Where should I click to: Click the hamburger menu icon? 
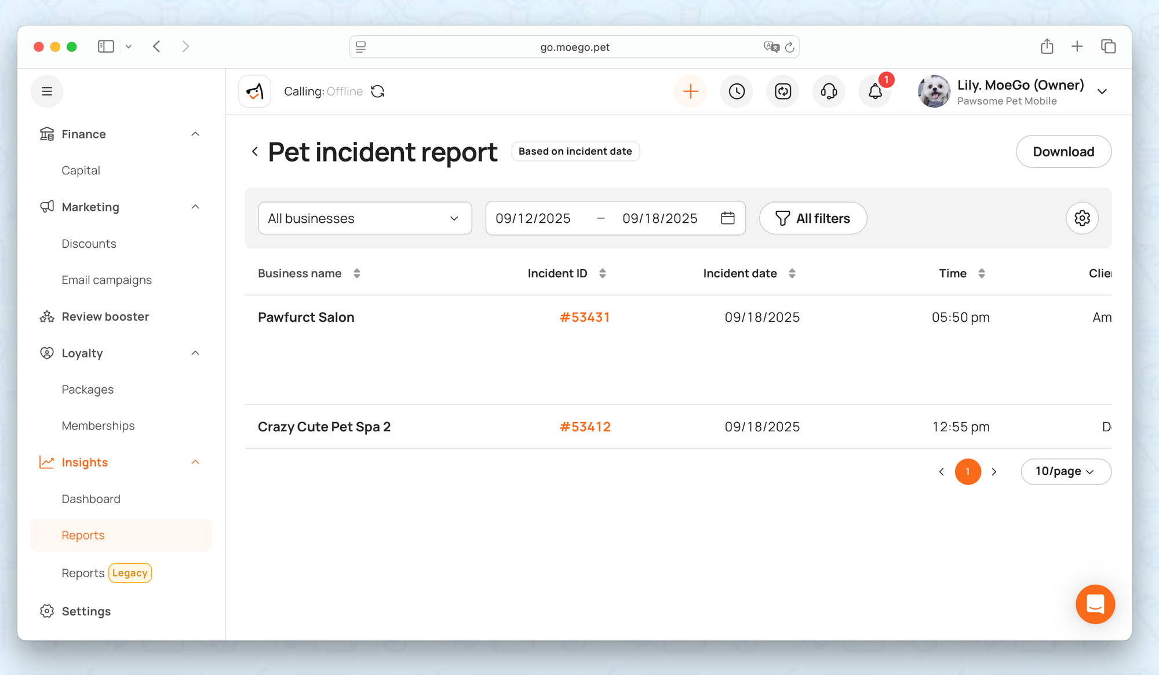47,91
